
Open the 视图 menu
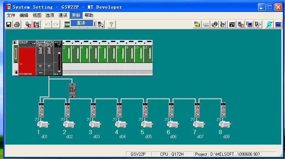(37, 15)
